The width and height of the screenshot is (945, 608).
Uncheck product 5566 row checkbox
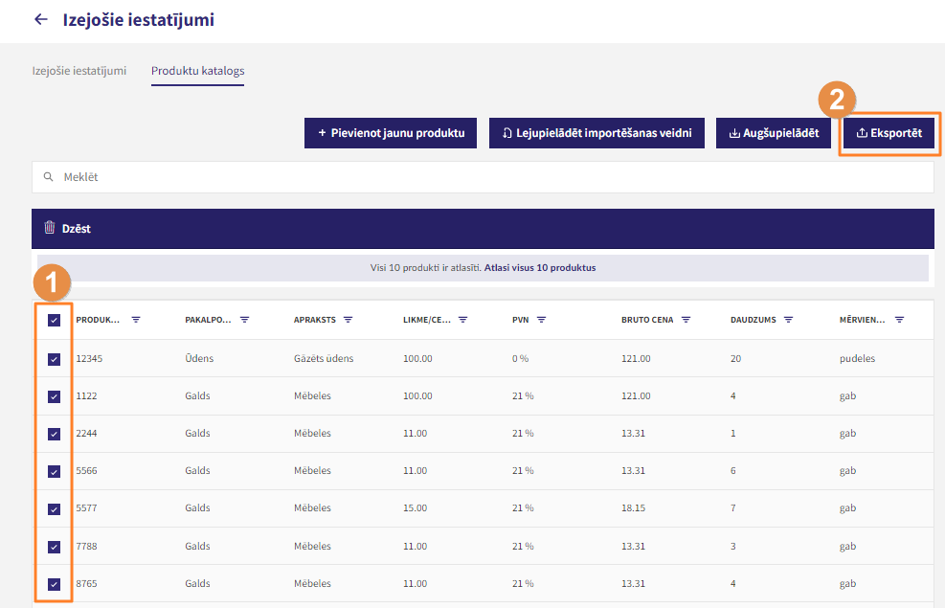pyautogui.click(x=55, y=471)
